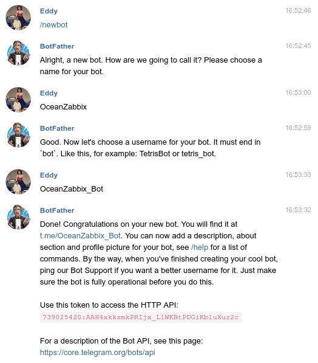The image size is (318, 363).
Task: Open BotFather's avatar next to 'Alright, a new bot'
Action: [x=18, y=53]
